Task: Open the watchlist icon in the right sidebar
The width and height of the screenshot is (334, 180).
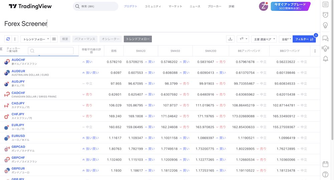Action: pos(325,4)
